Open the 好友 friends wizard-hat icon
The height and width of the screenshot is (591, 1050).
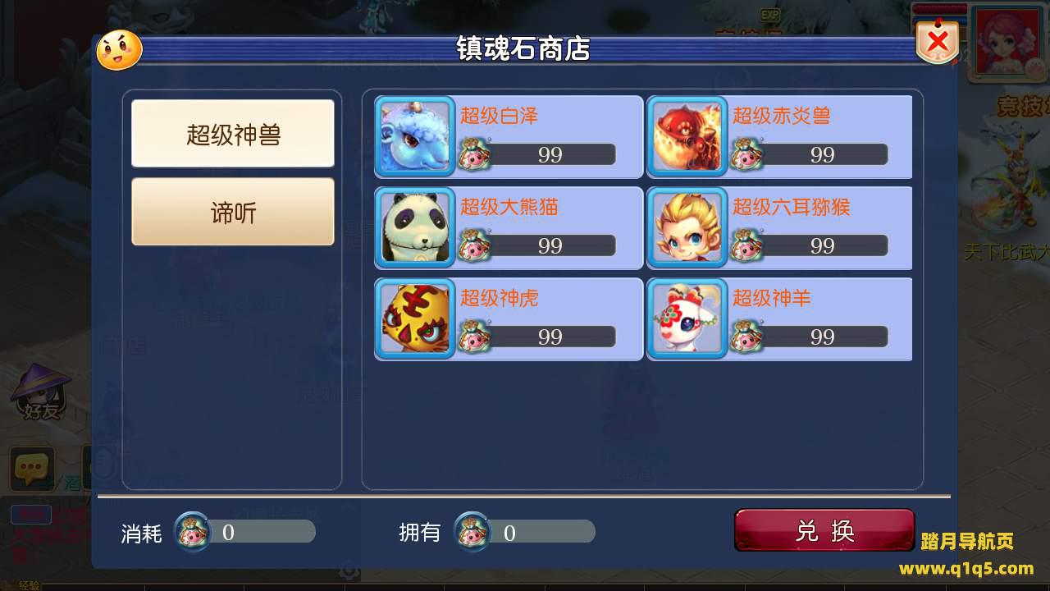pyautogui.click(x=40, y=392)
